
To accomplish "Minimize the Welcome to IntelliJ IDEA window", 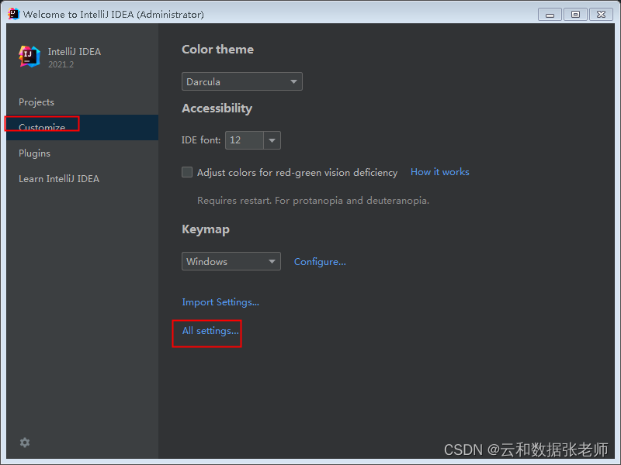I will [x=550, y=15].
